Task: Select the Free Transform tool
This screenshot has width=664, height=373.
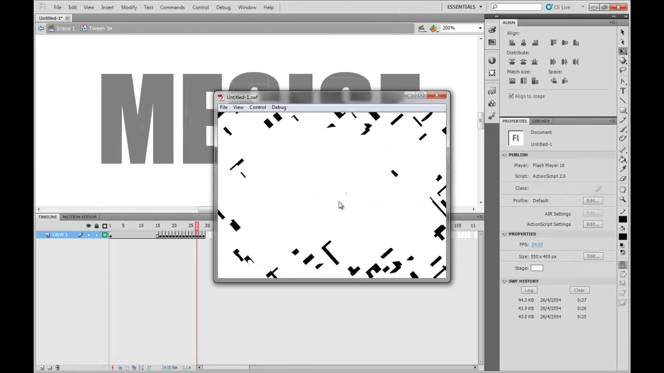Action: pos(622,51)
